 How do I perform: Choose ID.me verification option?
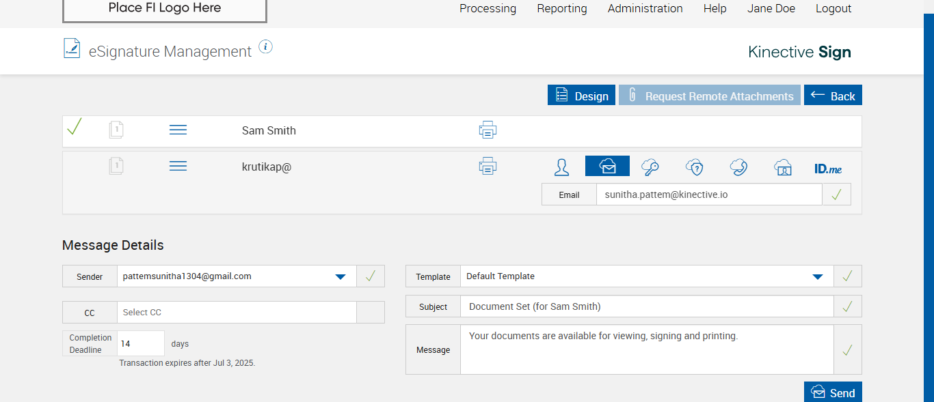[828, 168]
